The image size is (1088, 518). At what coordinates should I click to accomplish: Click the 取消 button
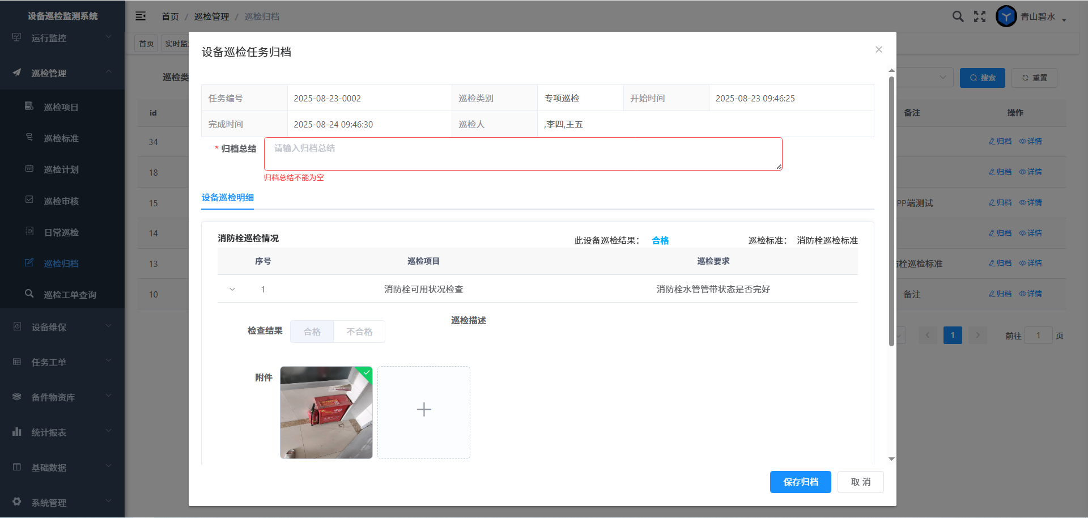pyautogui.click(x=860, y=482)
